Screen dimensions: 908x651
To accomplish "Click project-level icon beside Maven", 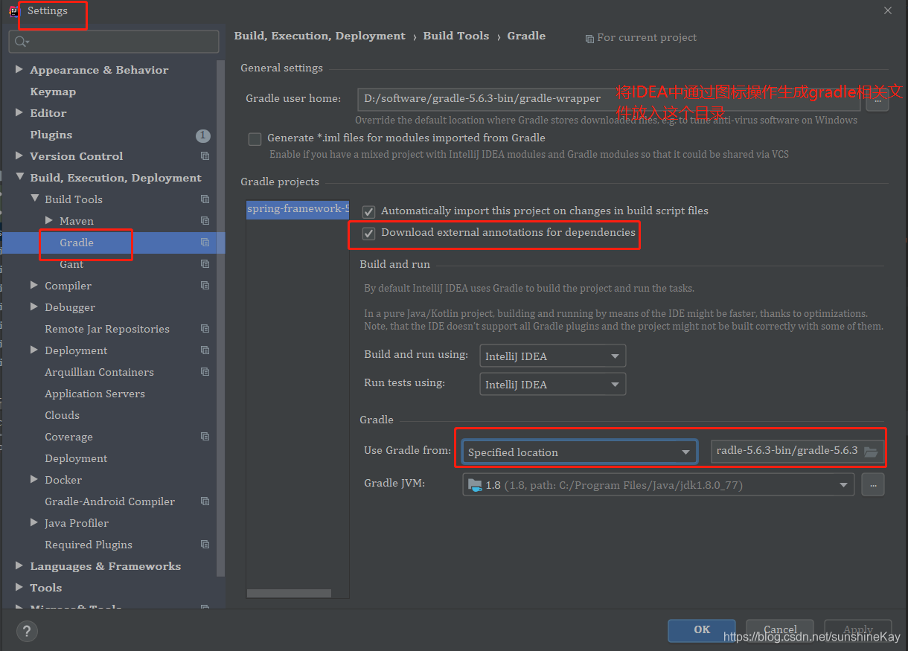I will (205, 221).
